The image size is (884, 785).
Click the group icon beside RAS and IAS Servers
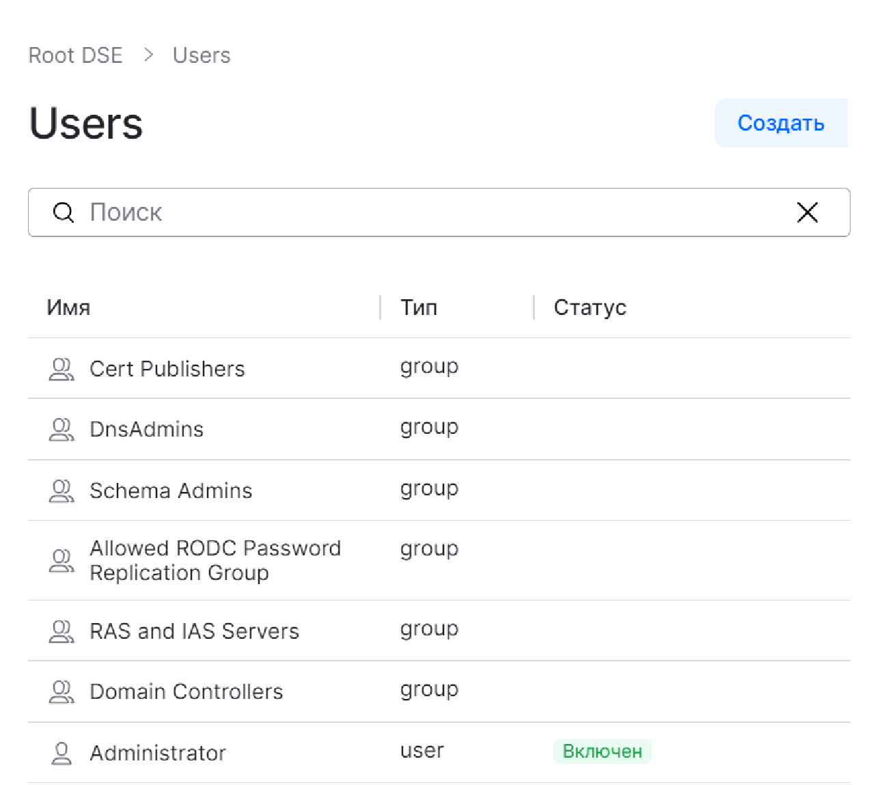coord(61,631)
